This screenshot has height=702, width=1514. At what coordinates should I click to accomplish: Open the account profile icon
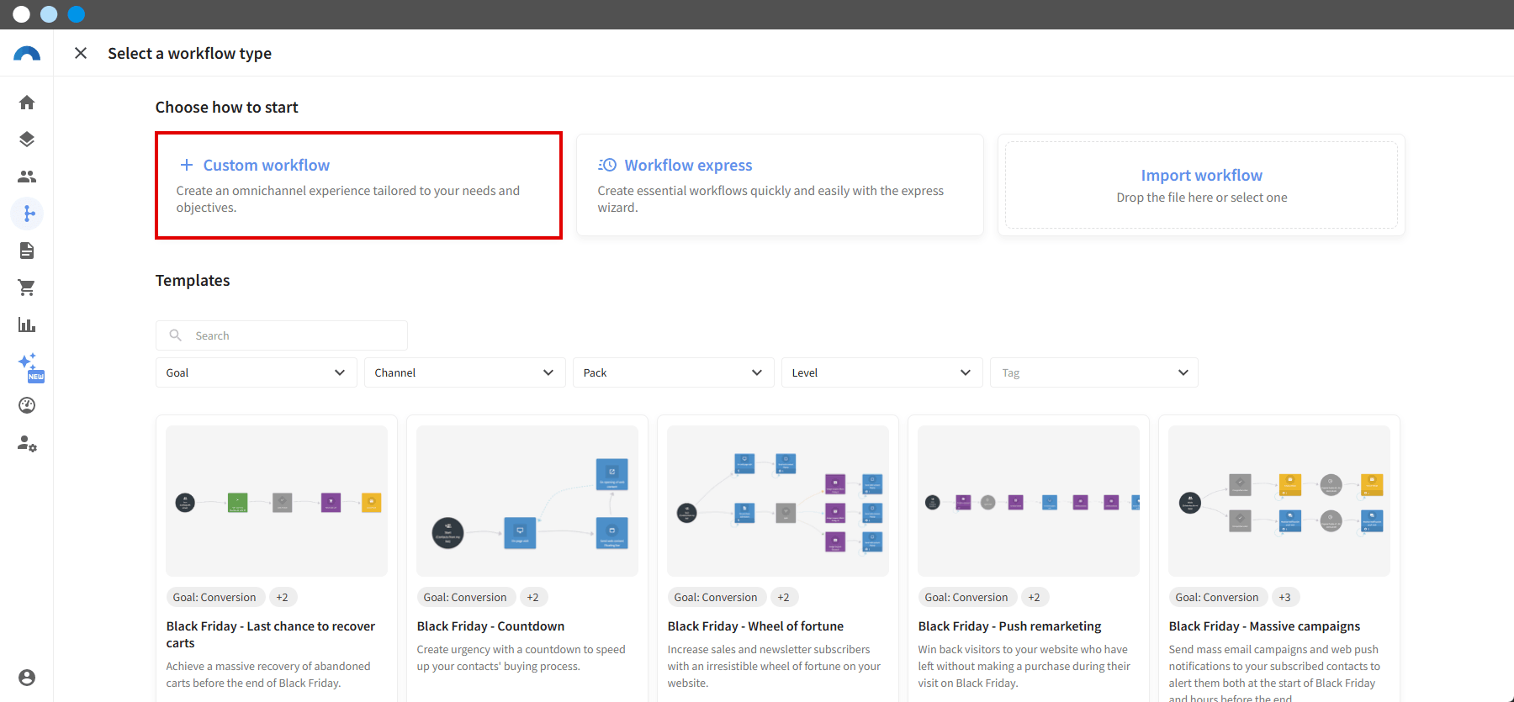pos(27,678)
